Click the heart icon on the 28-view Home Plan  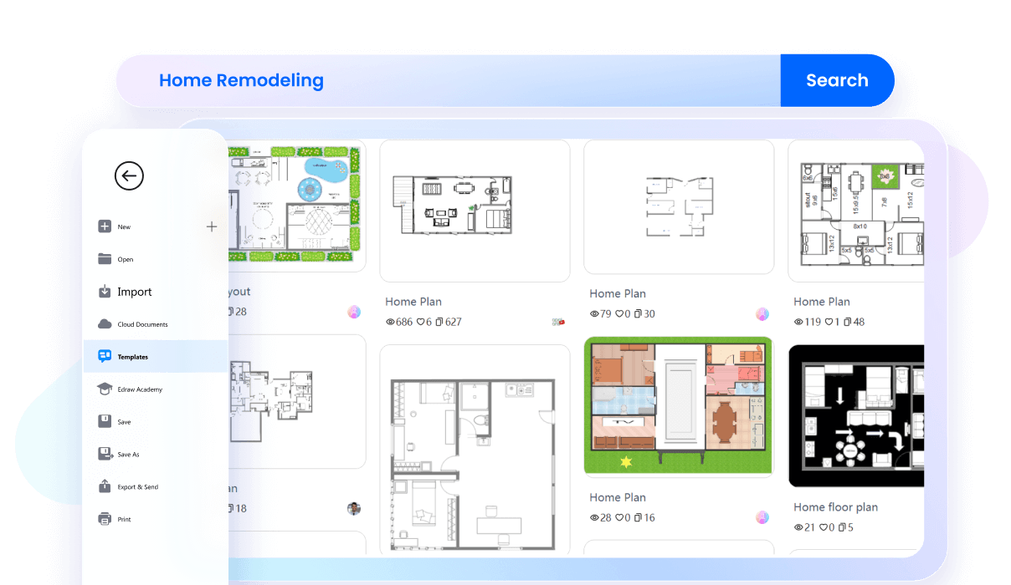click(x=620, y=518)
